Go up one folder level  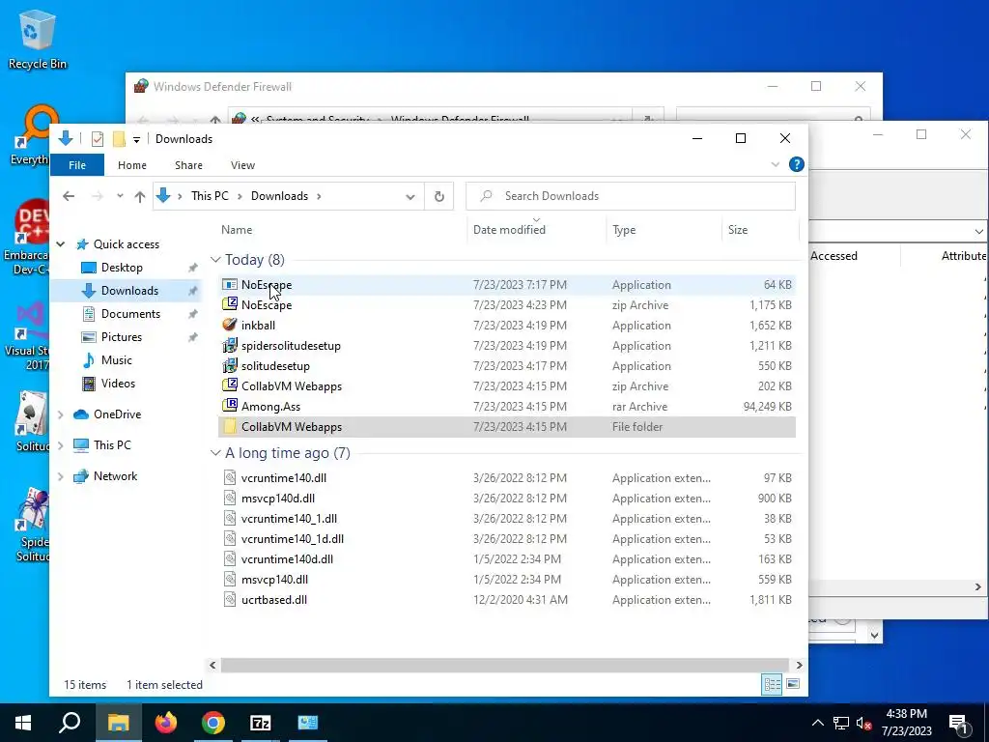pyautogui.click(x=140, y=196)
